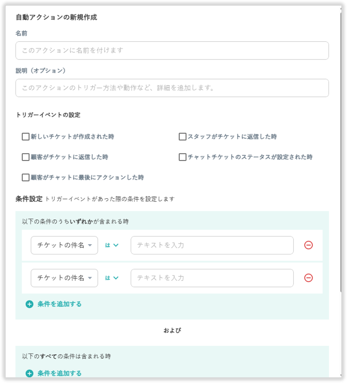Screen dimensions: 347x383
Task: Click 条件を追加する link under すべて conditions
Action: click(59, 373)
